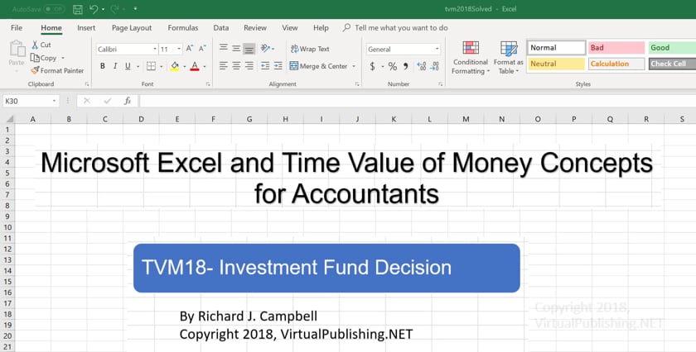This screenshot has width=696, height=352.
Task: Apply the Calculation cell style
Action: pyautogui.click(x=616, y=64)
